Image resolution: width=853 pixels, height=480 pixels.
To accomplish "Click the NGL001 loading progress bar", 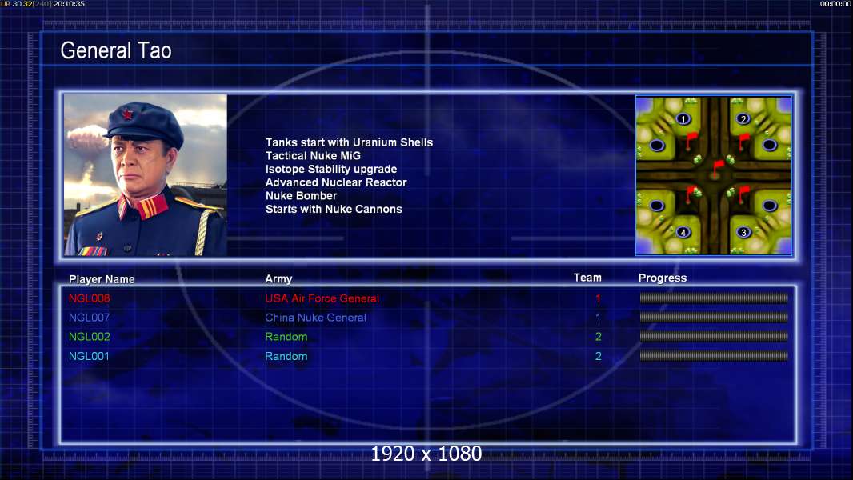I will pyautogui.click(x=714, y=356).
